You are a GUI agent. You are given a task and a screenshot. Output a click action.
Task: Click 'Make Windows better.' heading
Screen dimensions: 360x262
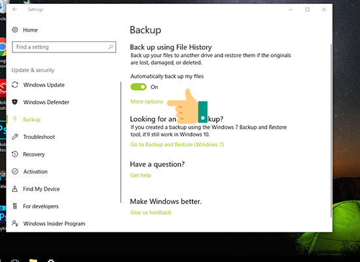(x=166, y=201)
